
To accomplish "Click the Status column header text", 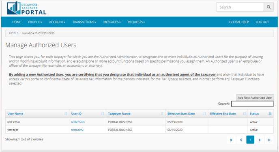I will click(254, 114).
